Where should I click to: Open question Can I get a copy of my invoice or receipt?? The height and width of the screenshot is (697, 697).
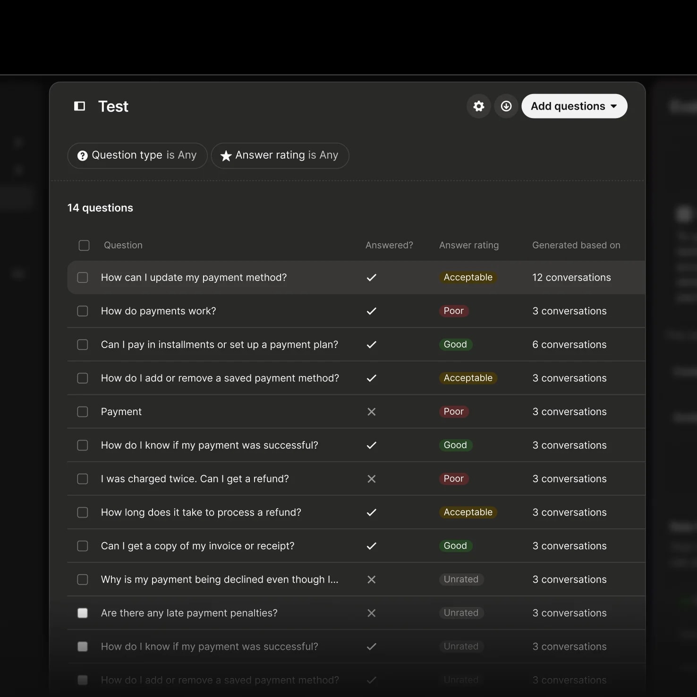pyautogui.click(x=197, y=546)
